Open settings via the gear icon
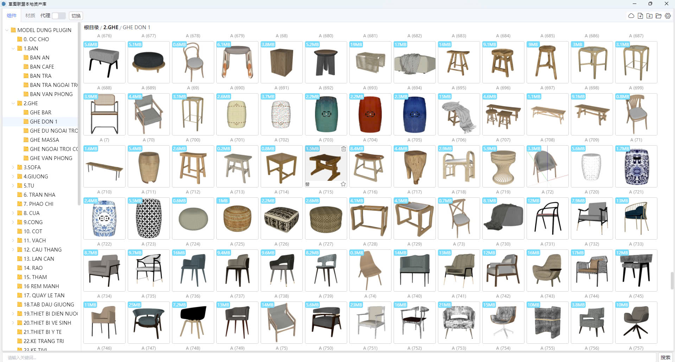The height and width of the screenshot is (362, 675). (668, 16)
